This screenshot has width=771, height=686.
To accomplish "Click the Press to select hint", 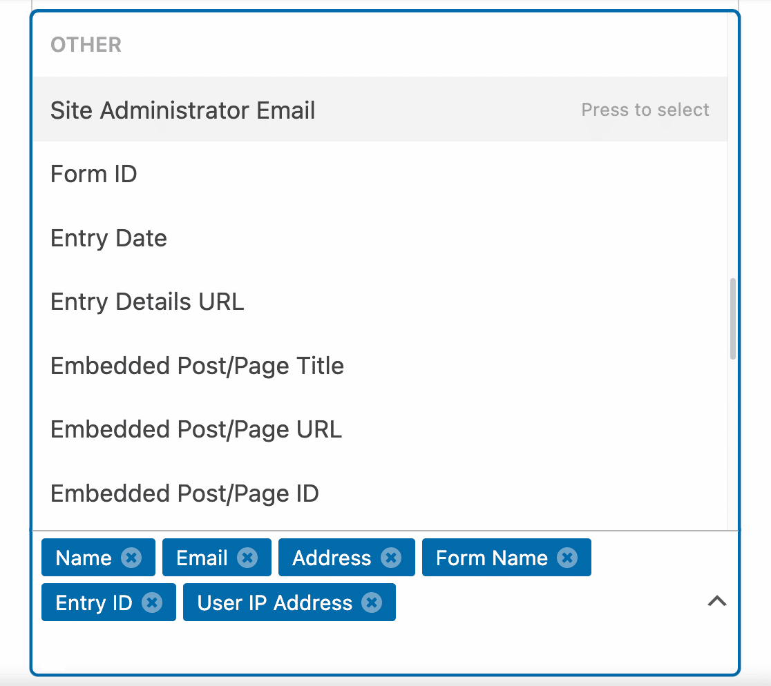I will [x=645, y=110].
